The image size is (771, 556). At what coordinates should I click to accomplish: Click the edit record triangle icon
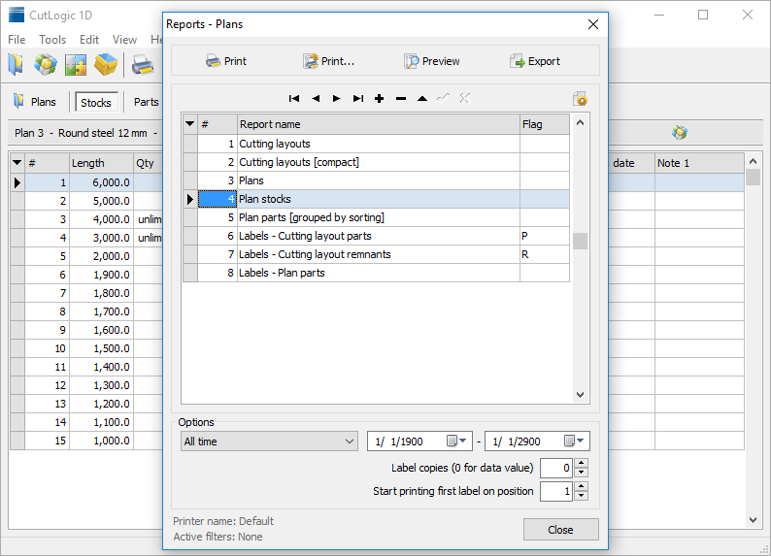point(421,99)
